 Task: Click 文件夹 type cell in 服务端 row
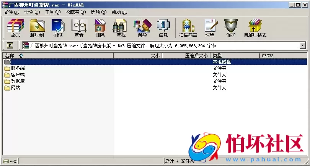point(219,68)
